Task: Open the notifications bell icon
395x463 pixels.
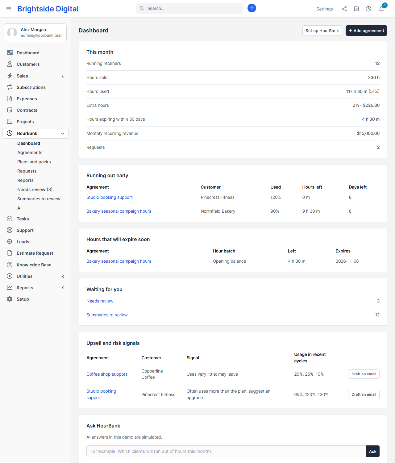Action: (x=381, y=9)
